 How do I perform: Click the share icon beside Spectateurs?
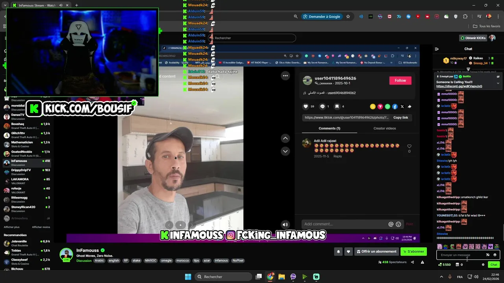[412, 262]
